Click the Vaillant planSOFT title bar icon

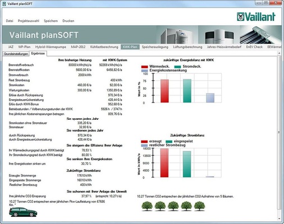click(x=4, y=4)
